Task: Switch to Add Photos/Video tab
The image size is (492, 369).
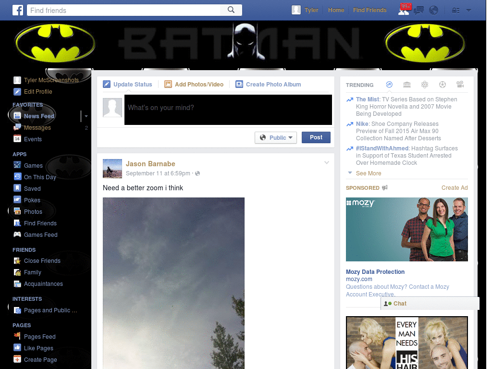Action: [x=194, y=84]
